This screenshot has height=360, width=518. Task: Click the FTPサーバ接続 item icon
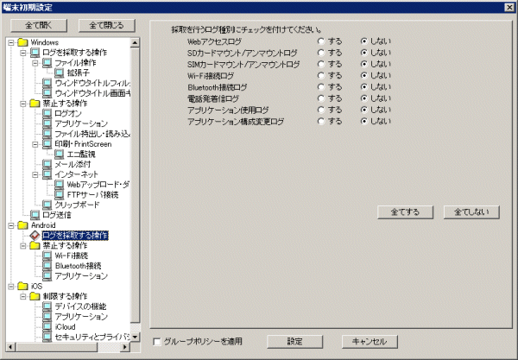tap(59, 194)
